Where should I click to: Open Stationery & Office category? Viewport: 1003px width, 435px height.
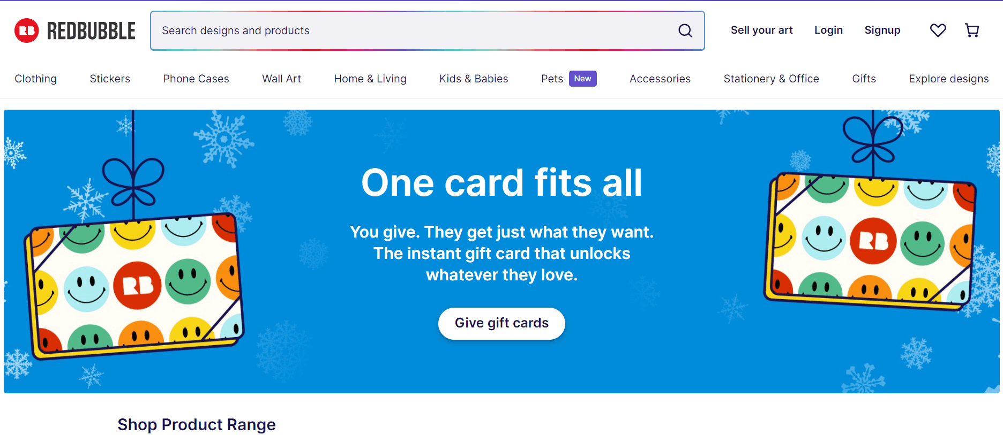point(771,79)
